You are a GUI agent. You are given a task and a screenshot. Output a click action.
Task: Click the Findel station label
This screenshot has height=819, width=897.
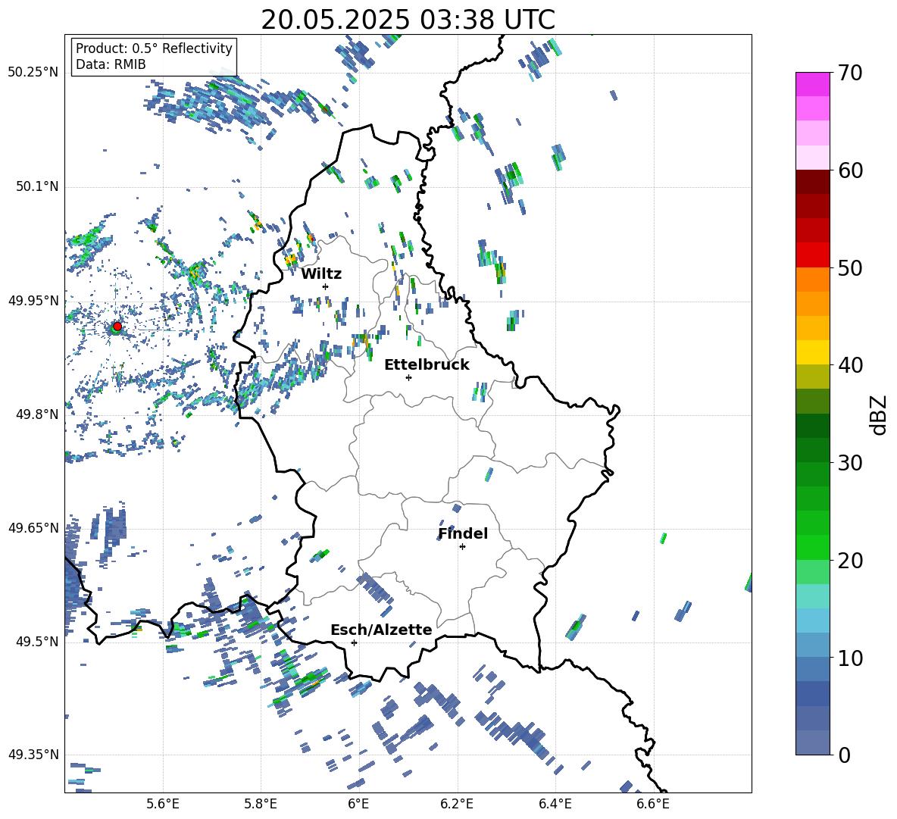463,533
